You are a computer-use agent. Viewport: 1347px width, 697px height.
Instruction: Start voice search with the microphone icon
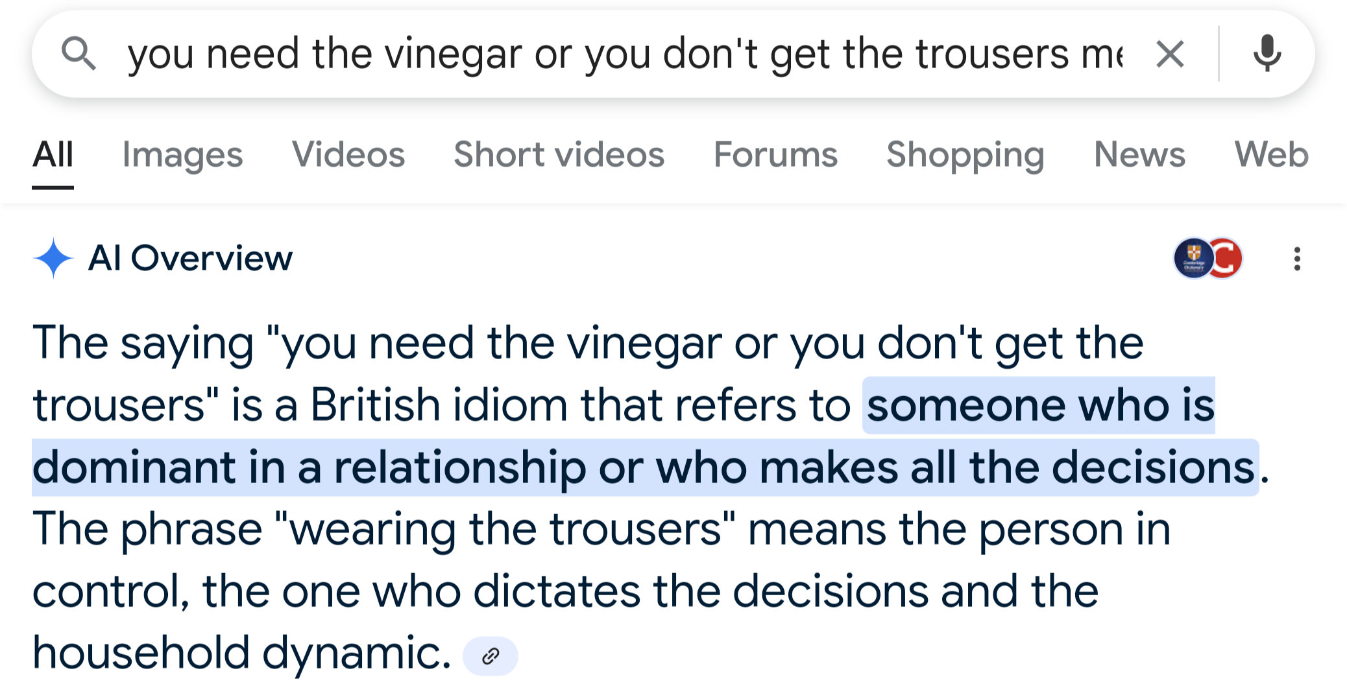click(x=1267, y=54)
